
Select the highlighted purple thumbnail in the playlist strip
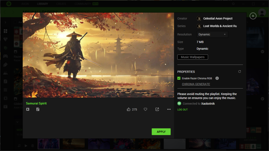[49, 144]
